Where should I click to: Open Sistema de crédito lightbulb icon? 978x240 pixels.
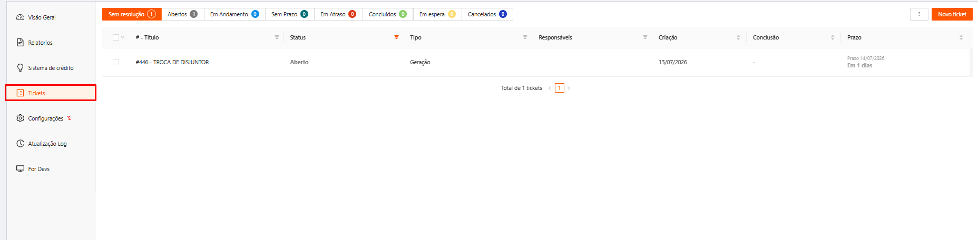pyautogui.click(x=20, y=68)
